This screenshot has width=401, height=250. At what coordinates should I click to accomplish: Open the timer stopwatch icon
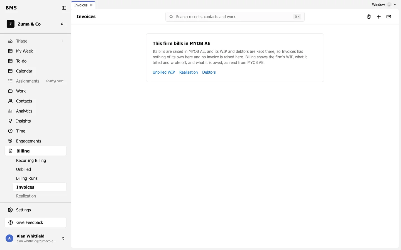point(369,17)
